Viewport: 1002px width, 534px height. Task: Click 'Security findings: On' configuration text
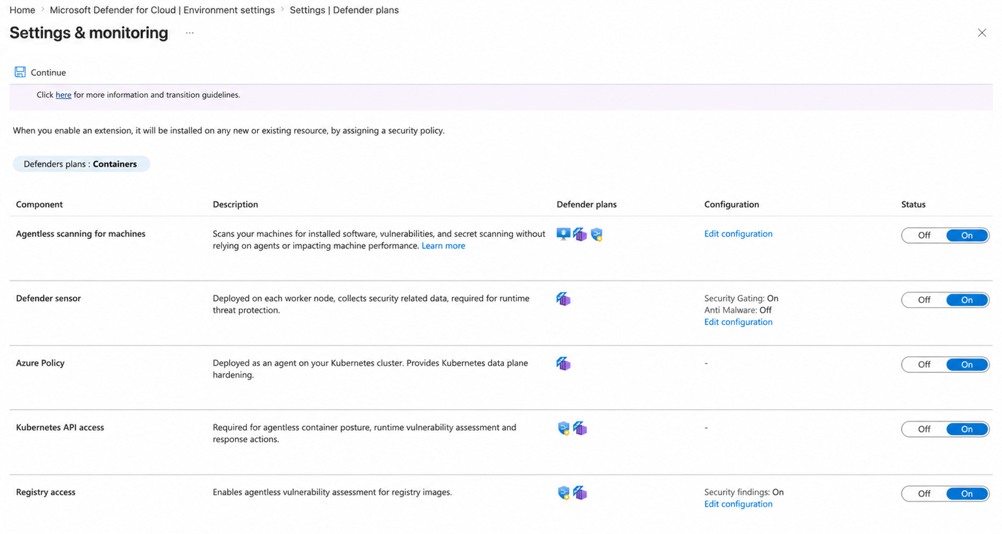744,492
